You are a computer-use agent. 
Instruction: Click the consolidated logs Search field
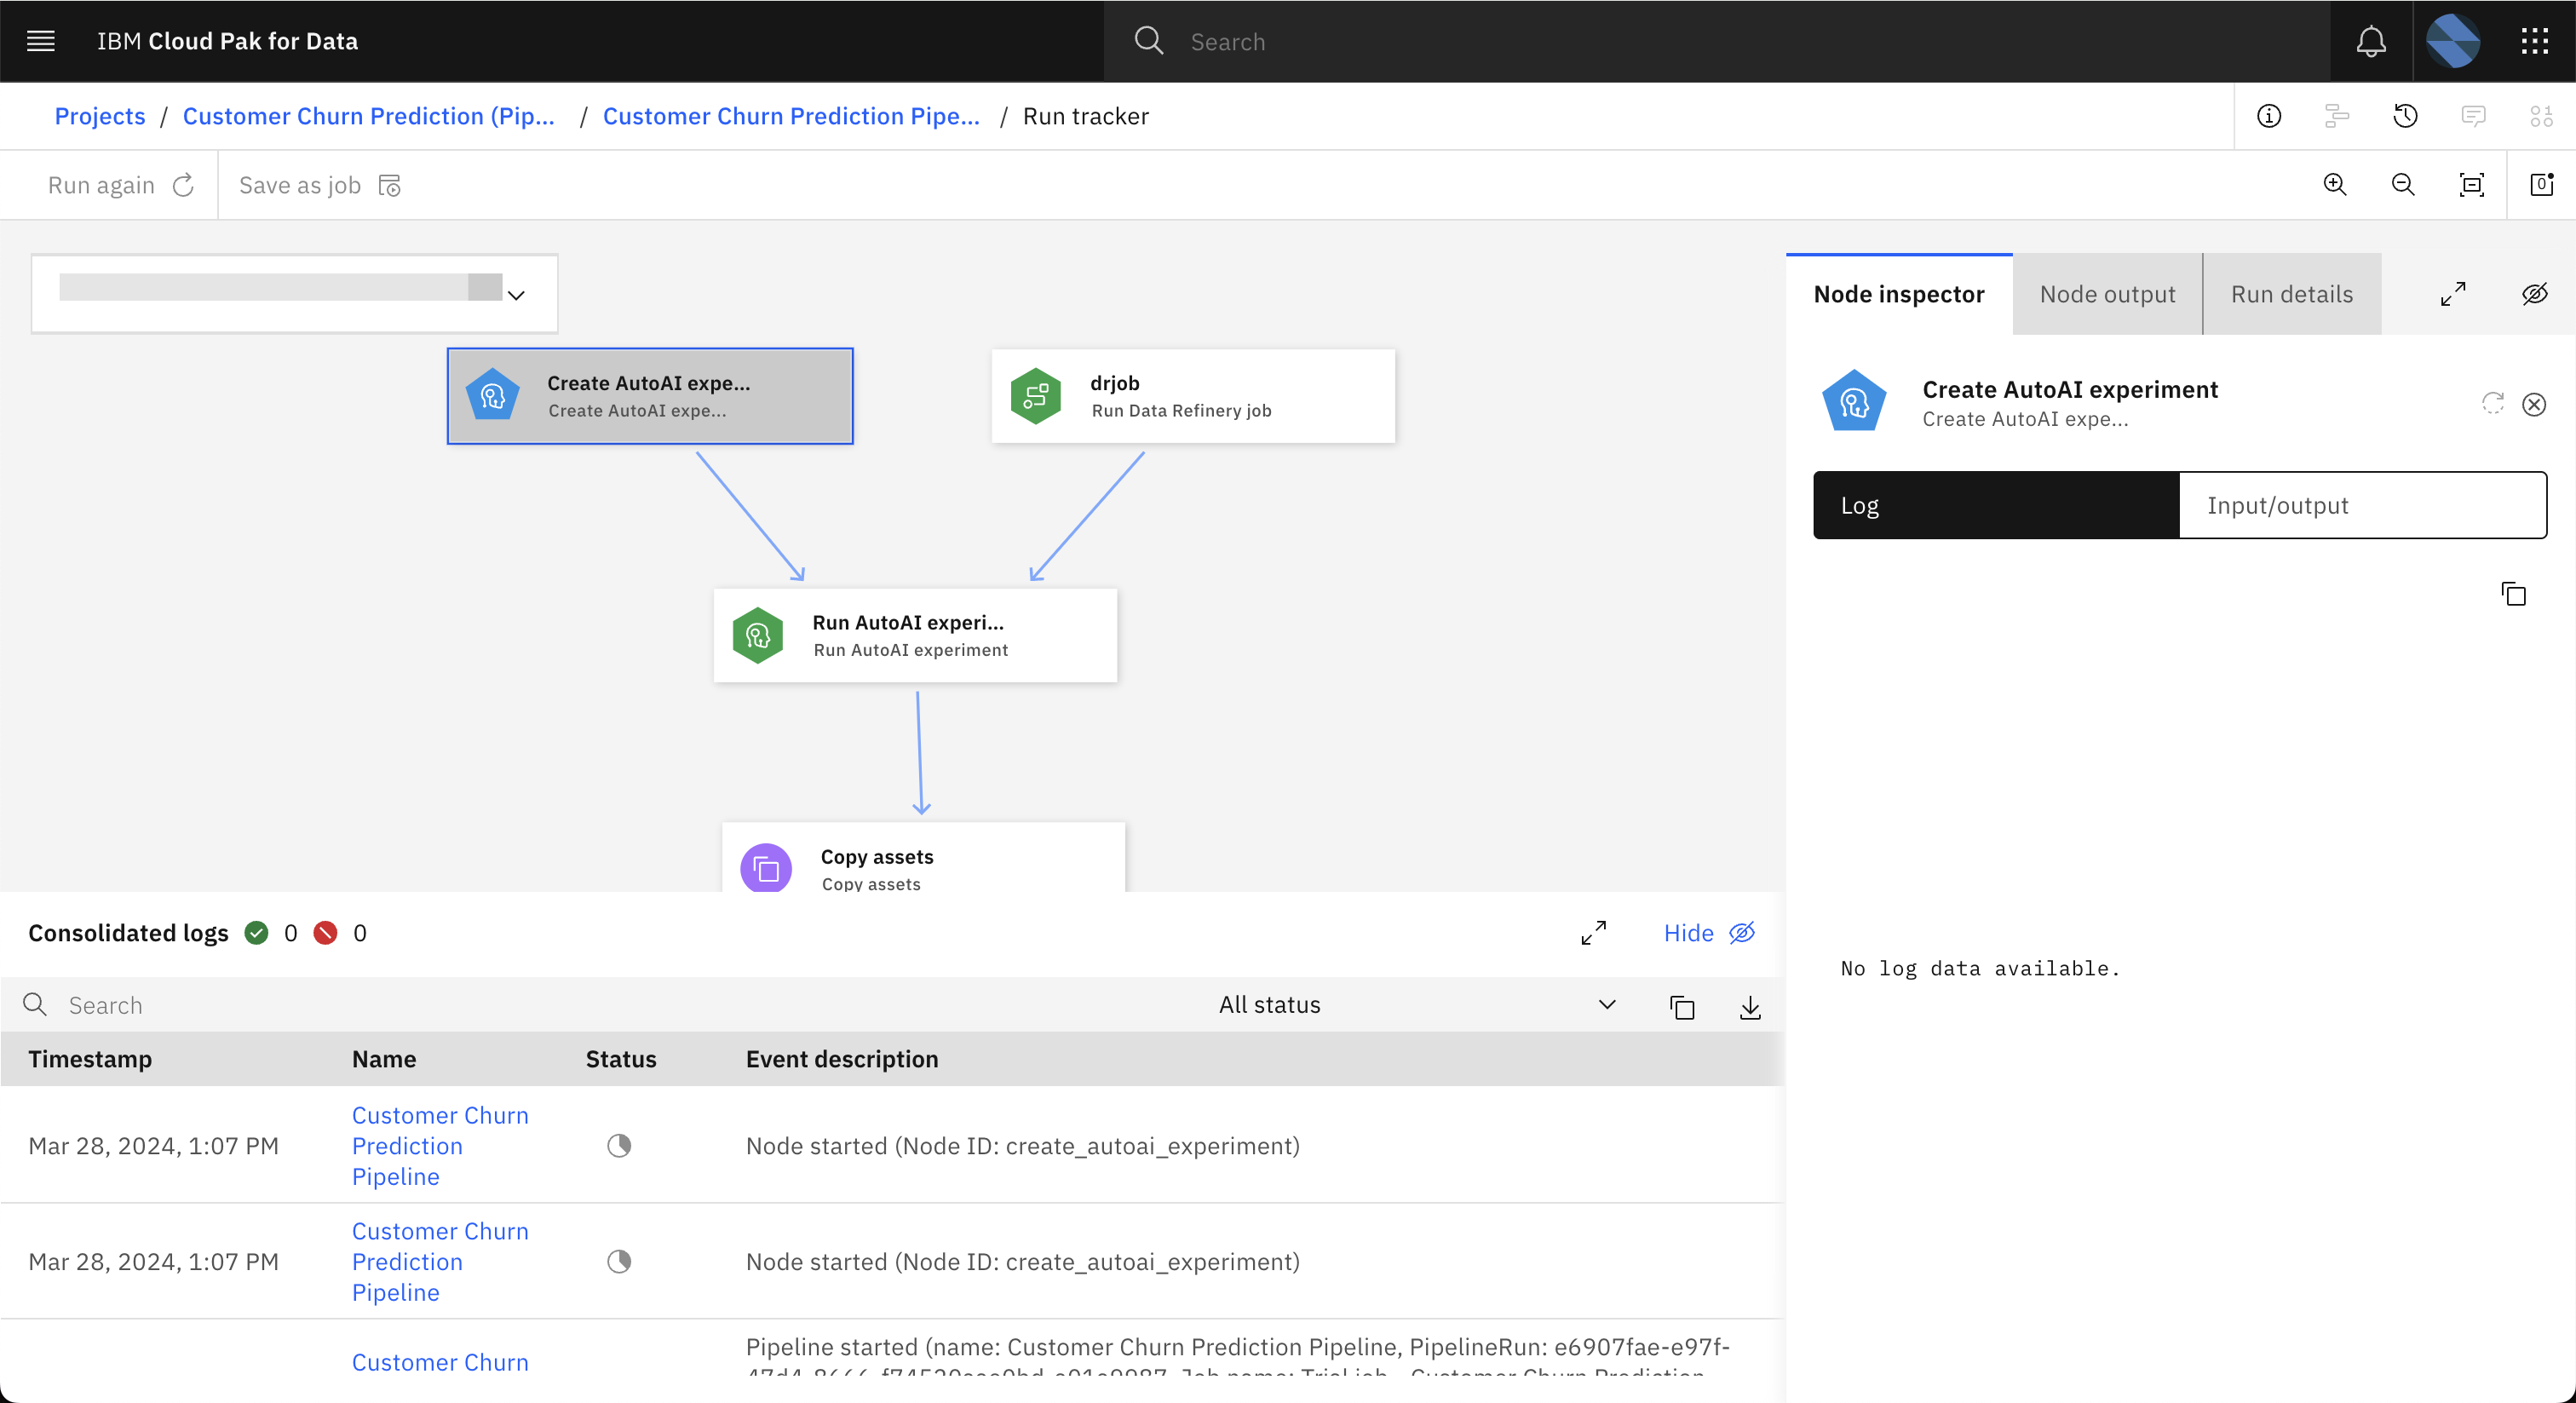[x=600, y=1005]
